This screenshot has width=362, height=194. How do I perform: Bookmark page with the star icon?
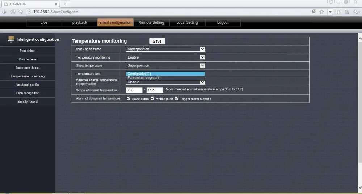pyautogui.click(x=321, y=12)
